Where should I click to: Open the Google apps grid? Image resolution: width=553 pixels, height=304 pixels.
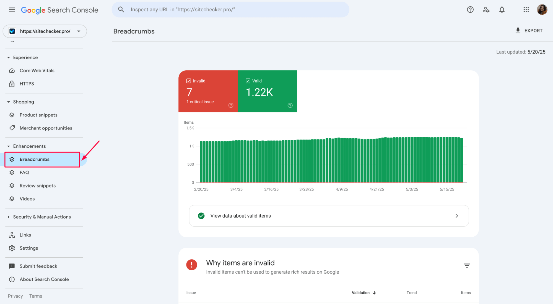click(x=526, y=9)
